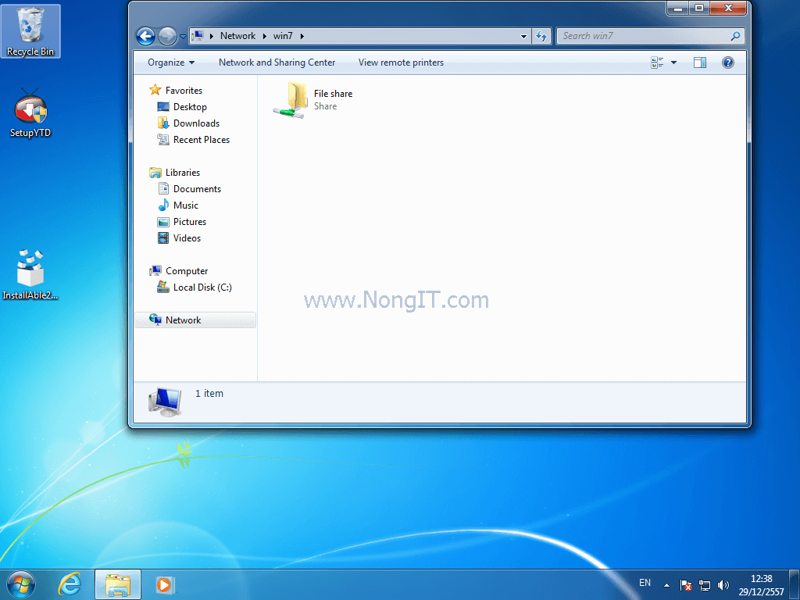Viewport: 800px width, 600px height.
Task: Click the volume speaker tray icon
Action: 723,585
